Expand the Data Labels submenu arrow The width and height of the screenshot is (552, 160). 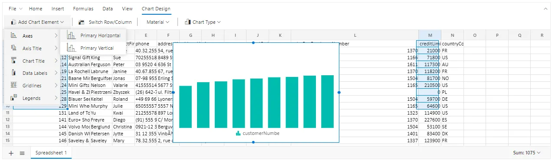pos(56,73)
